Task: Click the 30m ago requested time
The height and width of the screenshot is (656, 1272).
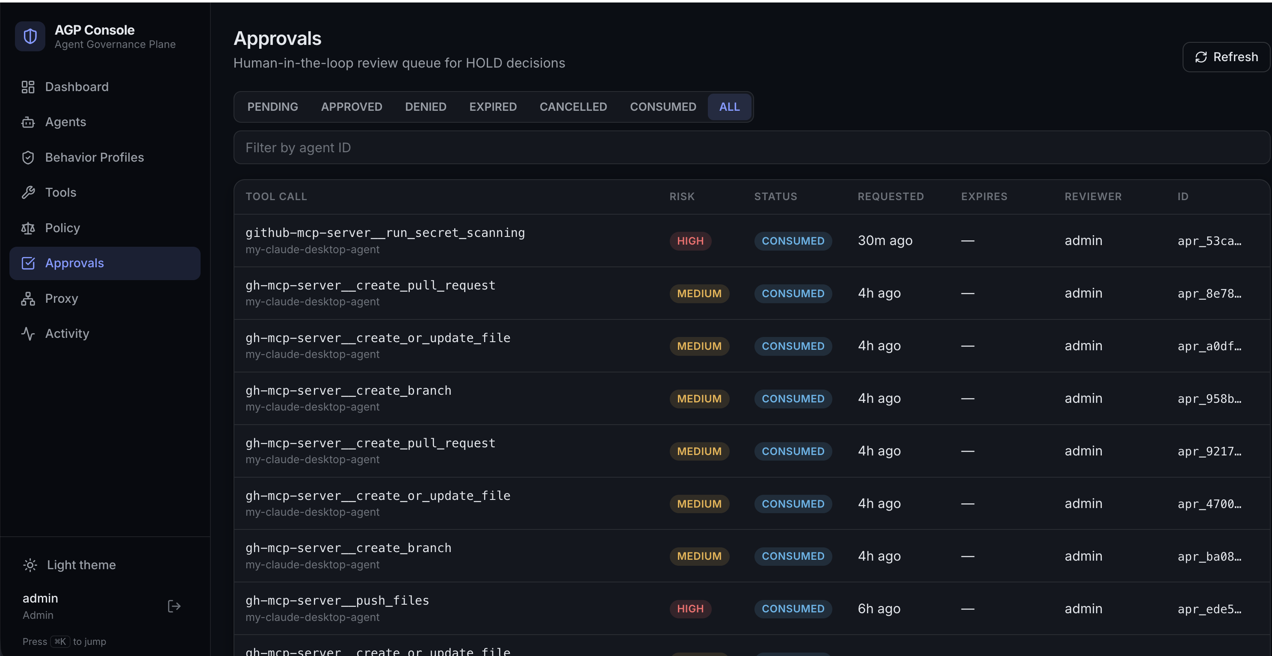Action: (x=885, y=241)
